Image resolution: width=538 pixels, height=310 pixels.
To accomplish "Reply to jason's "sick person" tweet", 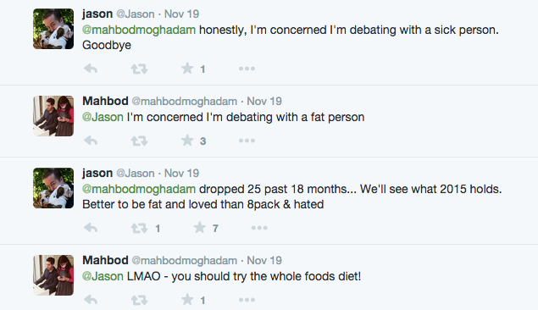I will click(x=91, y=69).
